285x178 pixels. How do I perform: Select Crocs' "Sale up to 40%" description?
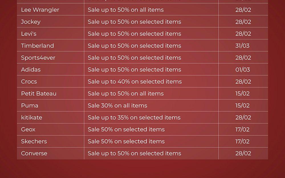[135, 82]
